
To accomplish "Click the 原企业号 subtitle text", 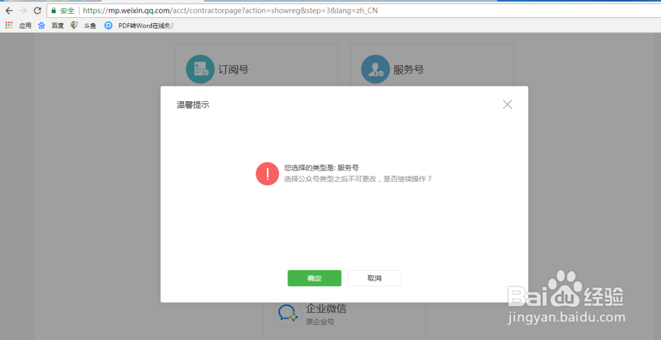I will point(320,322).
